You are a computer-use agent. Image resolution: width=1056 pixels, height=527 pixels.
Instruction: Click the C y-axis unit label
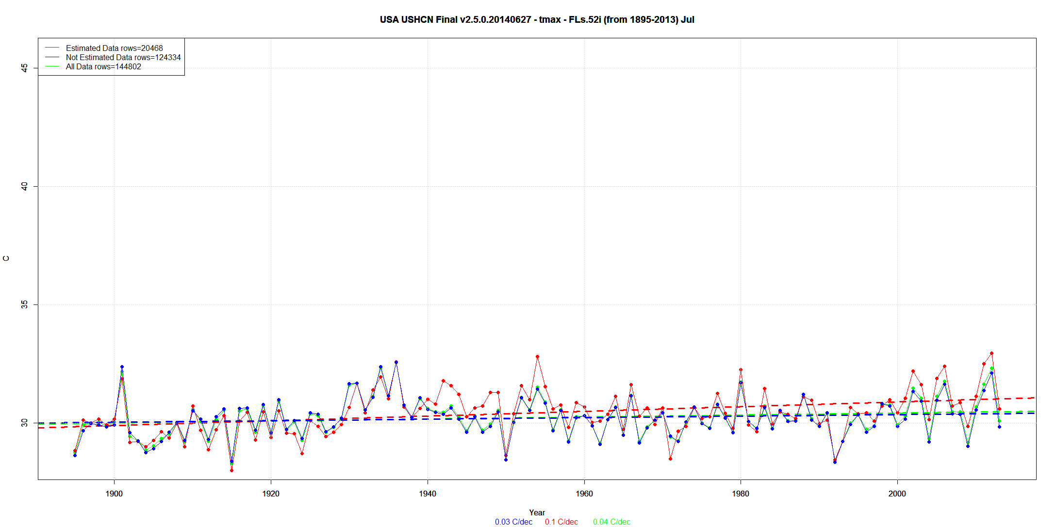(6, 258)
